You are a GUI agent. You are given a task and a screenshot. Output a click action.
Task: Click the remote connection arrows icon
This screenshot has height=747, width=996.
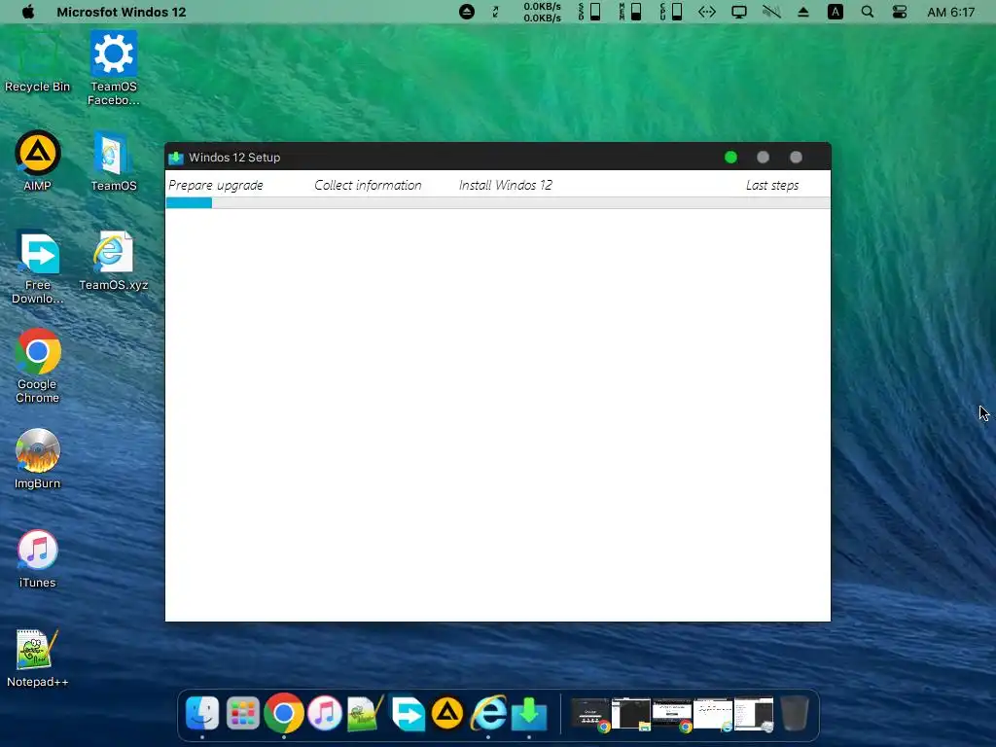click(707, 12)
